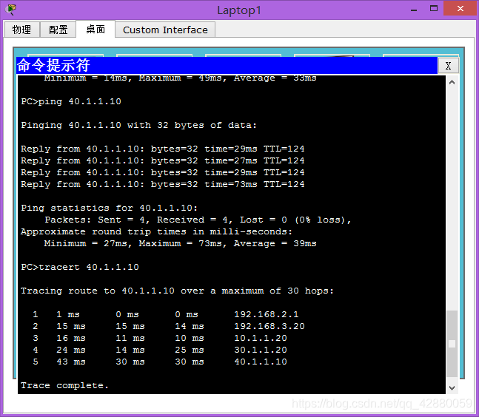Click hop address 30.1.1.20

[x=261, y=350]
